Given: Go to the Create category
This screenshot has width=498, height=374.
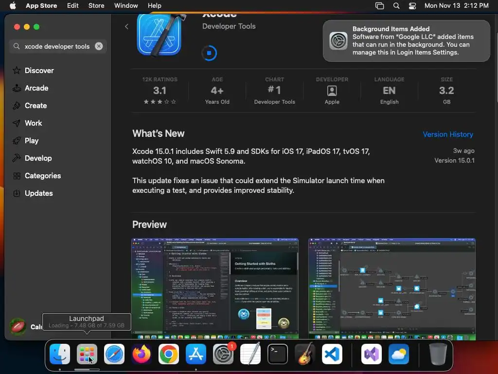Looking at the screenshot, I should pos(30,105).
